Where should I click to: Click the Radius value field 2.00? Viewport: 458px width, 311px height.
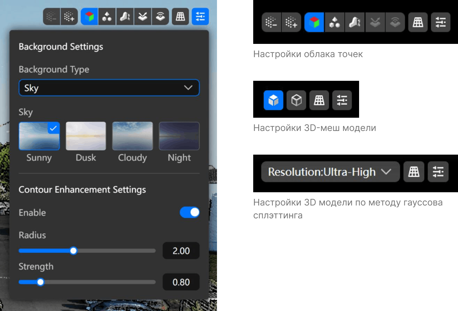181,251
